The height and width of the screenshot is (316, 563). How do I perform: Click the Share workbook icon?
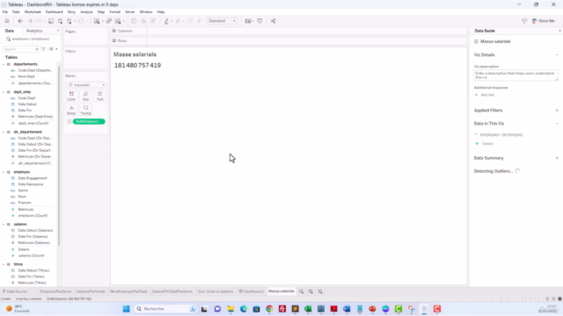pyautogui.click(x=274, y=21)
